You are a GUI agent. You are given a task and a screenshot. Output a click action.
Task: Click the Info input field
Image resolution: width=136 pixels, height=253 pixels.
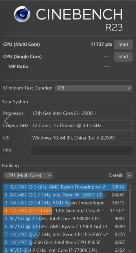82,150
